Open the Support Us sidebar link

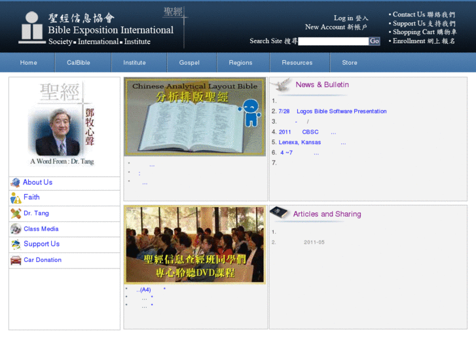pos(42,244)
